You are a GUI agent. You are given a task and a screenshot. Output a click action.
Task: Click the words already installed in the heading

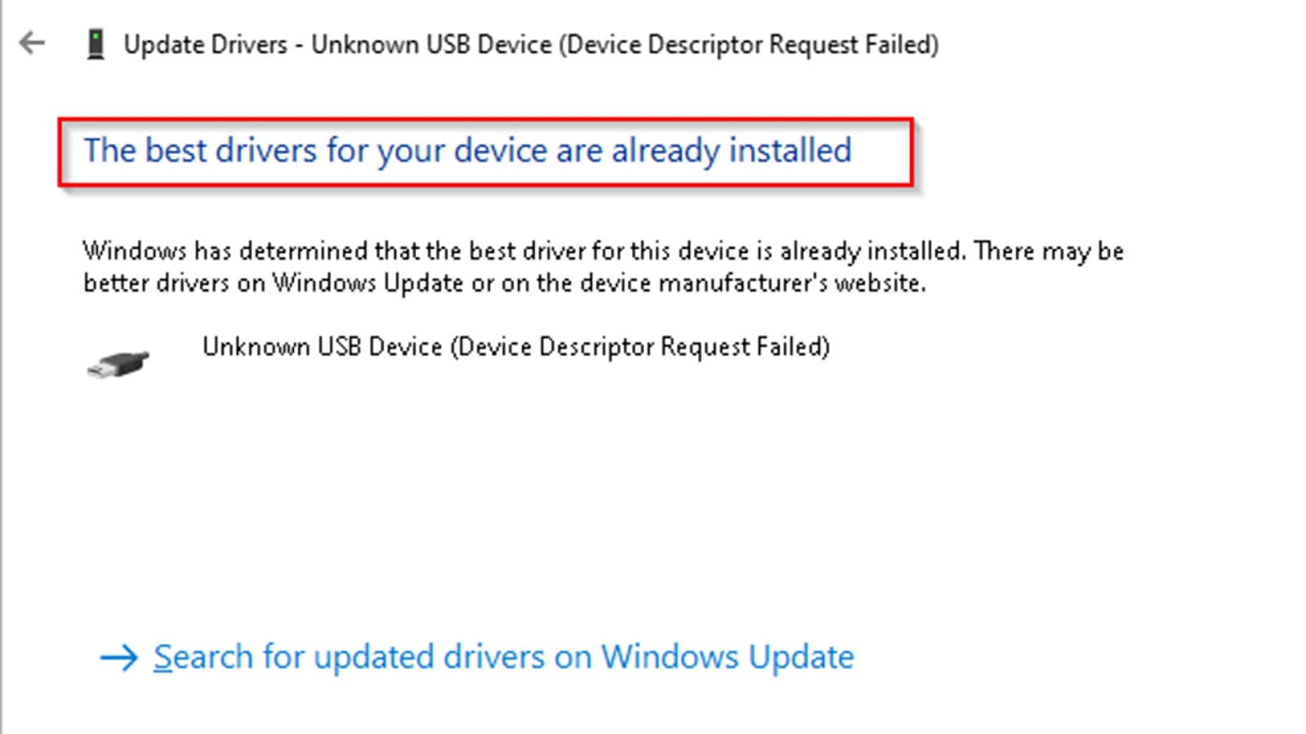pyautogui.click(x=731, y=151)
